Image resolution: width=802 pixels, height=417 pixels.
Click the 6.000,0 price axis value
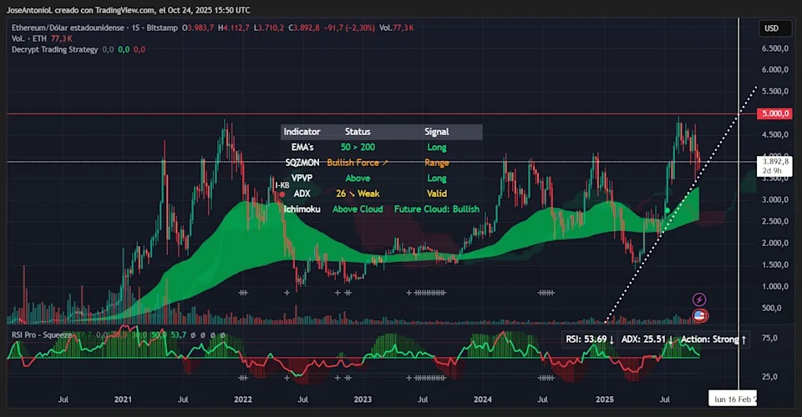point(775,70)
